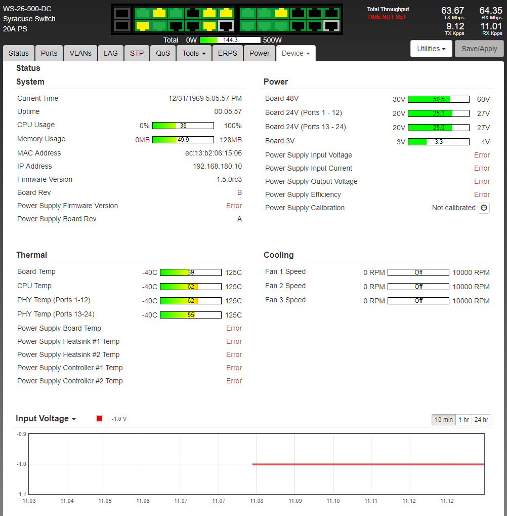Screen dimensions: 507x516
Task: Switch graph range to 10 min
Action: click(x=444, y=419)
